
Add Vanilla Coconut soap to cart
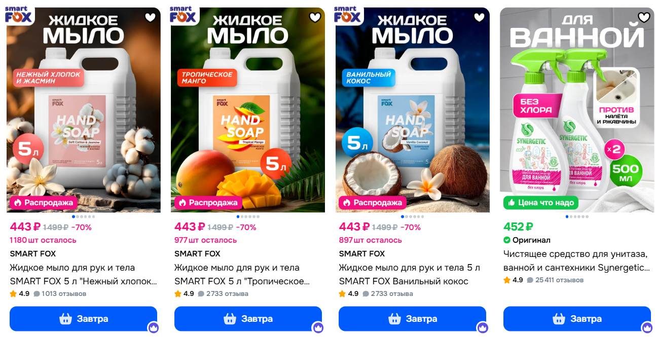(412, 319)
